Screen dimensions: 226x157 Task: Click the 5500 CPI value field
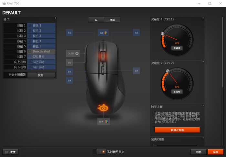pyautogui.click(x=177, y=92)
